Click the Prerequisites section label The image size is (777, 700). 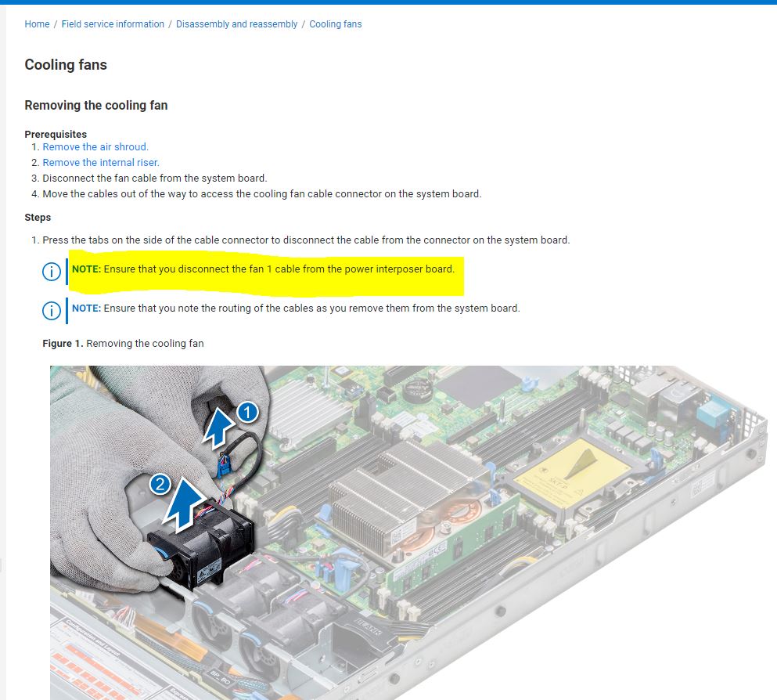pos(55,134)
